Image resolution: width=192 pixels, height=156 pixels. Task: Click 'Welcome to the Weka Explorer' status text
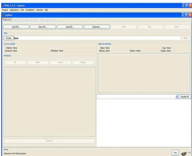coord(15,154)
